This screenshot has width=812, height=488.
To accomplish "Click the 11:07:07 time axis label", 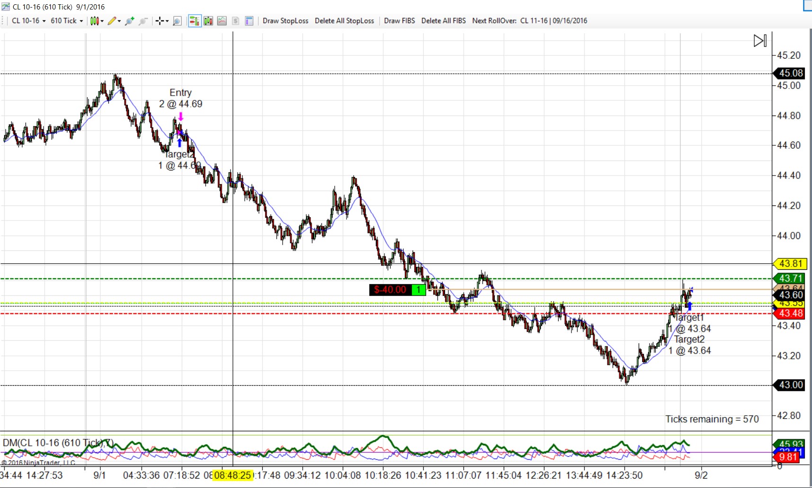I will coord(463,475).
